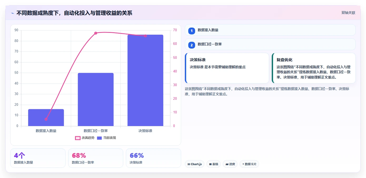
Task: Click the line point above 数据接入数量
Action: 46,119
